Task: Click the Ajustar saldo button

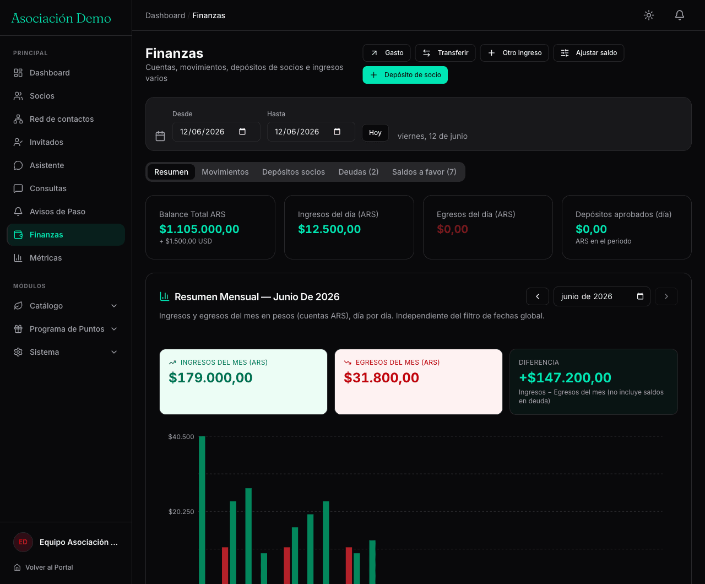Action: pyautogui.click(x=588, y=53)
